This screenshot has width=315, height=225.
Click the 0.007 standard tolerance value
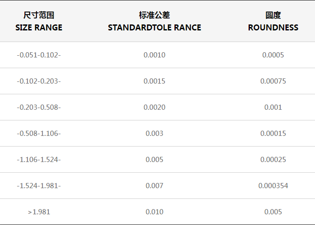coord(154,186)
